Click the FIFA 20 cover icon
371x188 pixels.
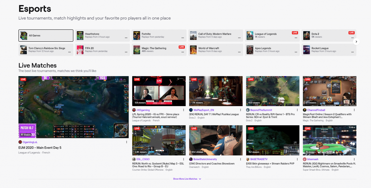pyautogui.click(x=80, y=50)
